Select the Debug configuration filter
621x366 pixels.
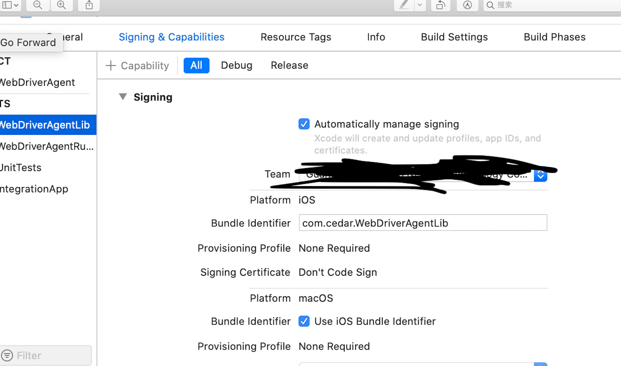point(237,65)
